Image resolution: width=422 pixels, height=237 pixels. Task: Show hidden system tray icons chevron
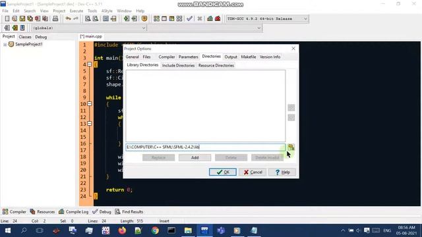pos(343,230)
